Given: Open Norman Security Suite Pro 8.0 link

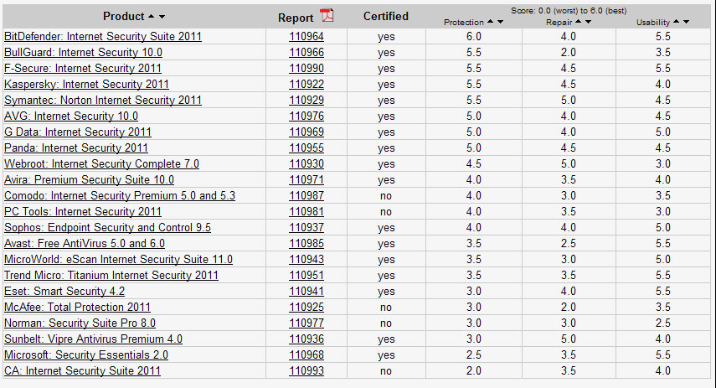Looking at the screenshot, I should [x=80, y=323].
